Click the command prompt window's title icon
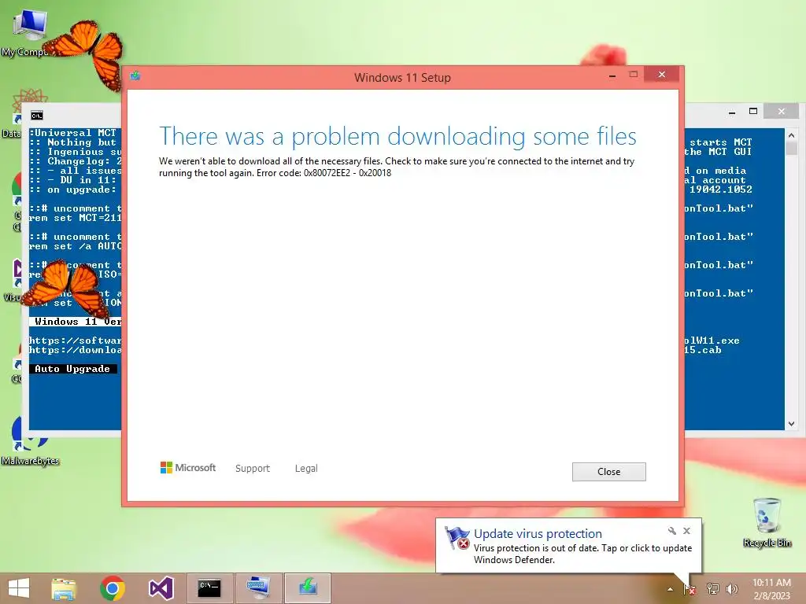Screen dimensions: 806x604 point(37,116)
